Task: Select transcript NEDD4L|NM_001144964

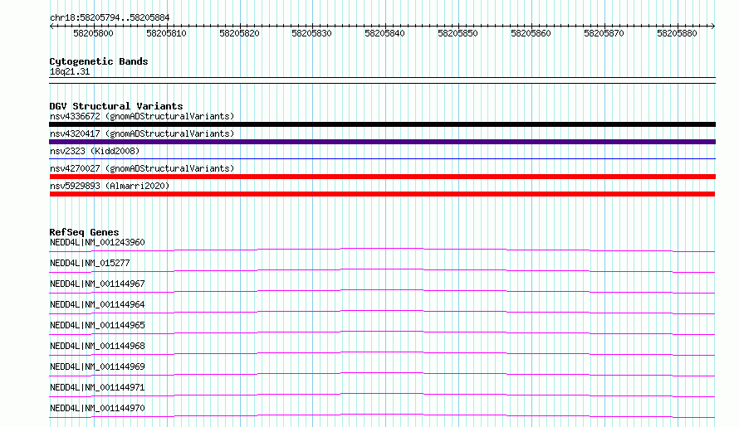Action: [x=97, y=304]
